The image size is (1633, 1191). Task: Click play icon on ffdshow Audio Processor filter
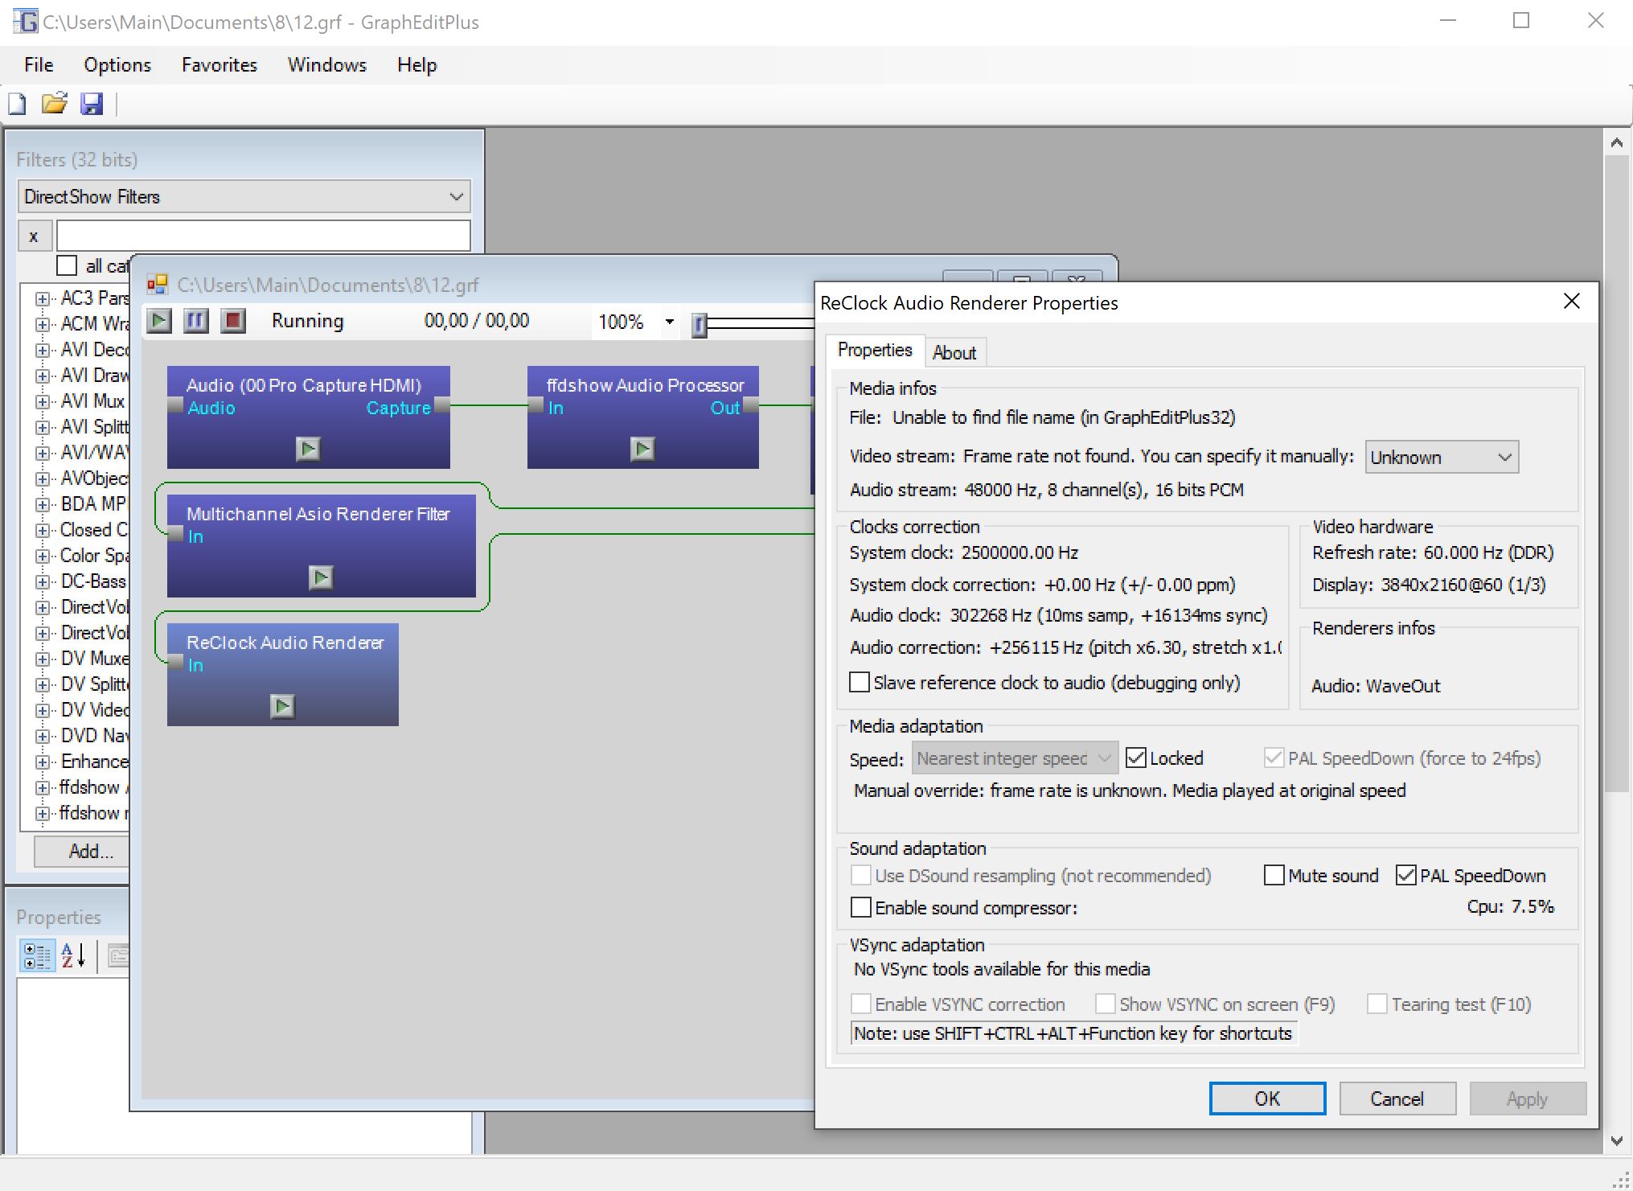tap(642, 448)
